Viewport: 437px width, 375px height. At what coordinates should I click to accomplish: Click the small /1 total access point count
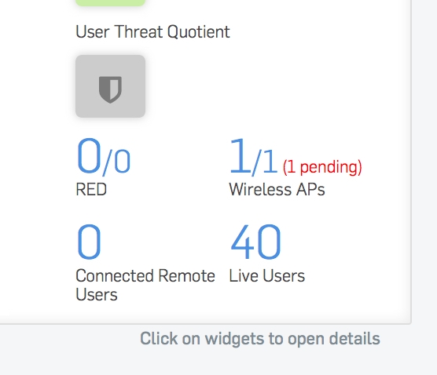[x=265, y=162]
